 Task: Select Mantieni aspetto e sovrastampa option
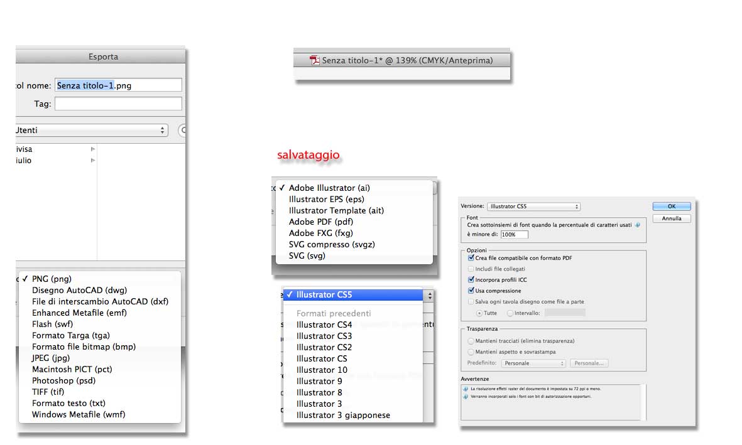[x=471, y=352]
